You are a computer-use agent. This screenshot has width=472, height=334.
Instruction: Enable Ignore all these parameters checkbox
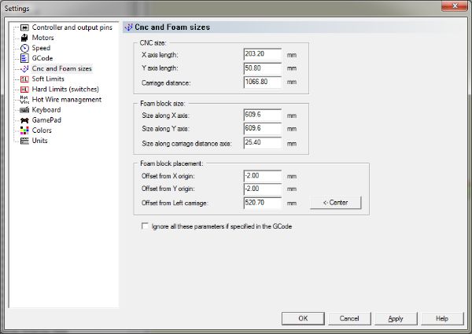coord(145,226)
